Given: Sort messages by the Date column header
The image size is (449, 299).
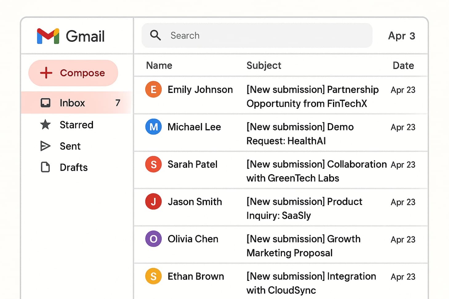Looking at the screenshot, I should 403,66.
